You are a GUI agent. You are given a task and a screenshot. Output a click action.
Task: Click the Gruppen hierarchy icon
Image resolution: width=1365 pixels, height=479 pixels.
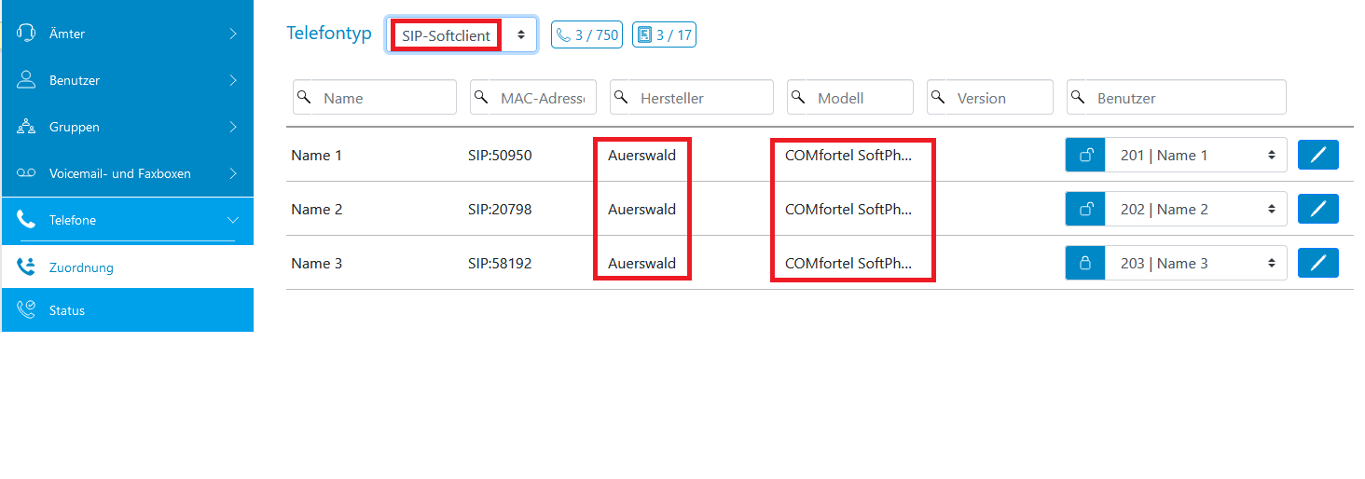(x=26, y=127)
